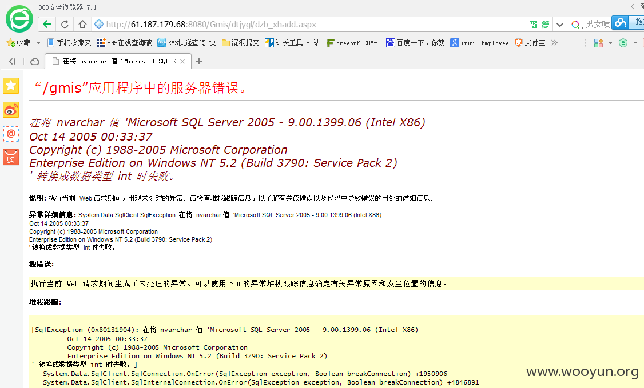Open the sidebar Weibo icon
644x388 pixels.
pos(11,110)
